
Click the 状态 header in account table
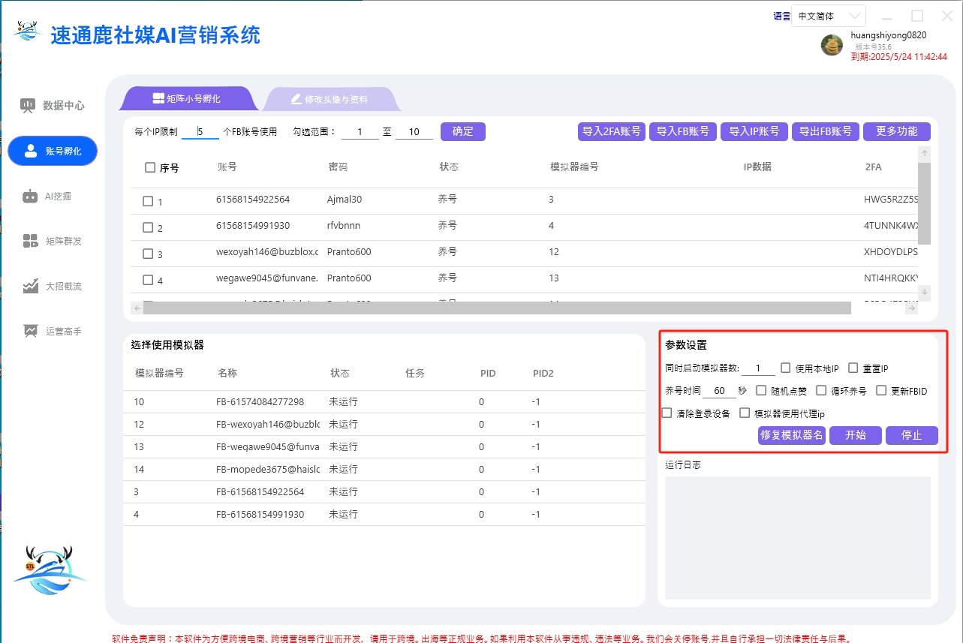click(x=449, y=167)
